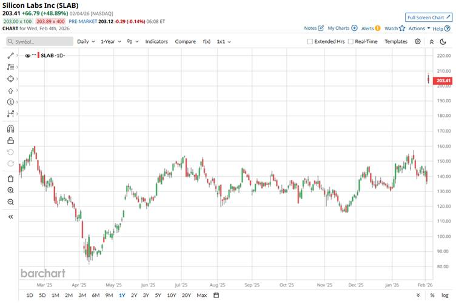456x304 pixels.
Task: Open the Fibonacci/text lines tool
Action: click(x=10, y=67)
